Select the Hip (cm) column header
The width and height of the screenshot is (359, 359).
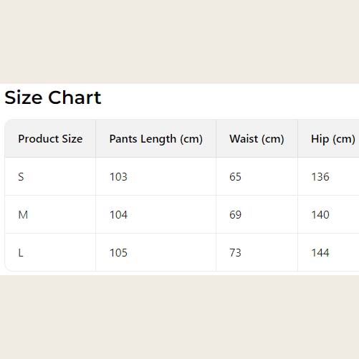click(333, 139)
